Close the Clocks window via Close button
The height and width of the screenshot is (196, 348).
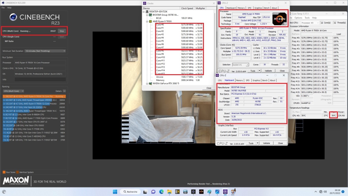point(209,88)
